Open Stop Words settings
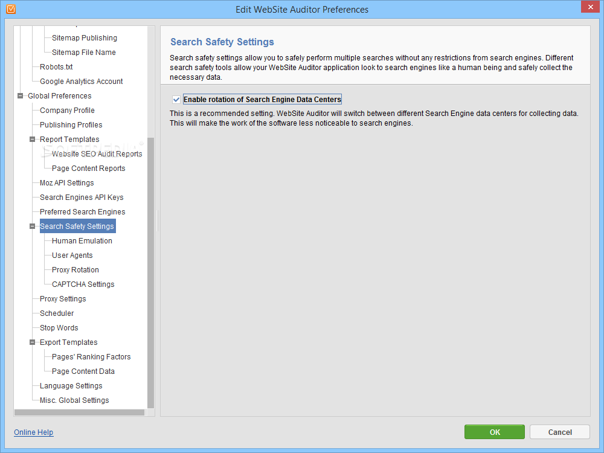 (59, 328)
